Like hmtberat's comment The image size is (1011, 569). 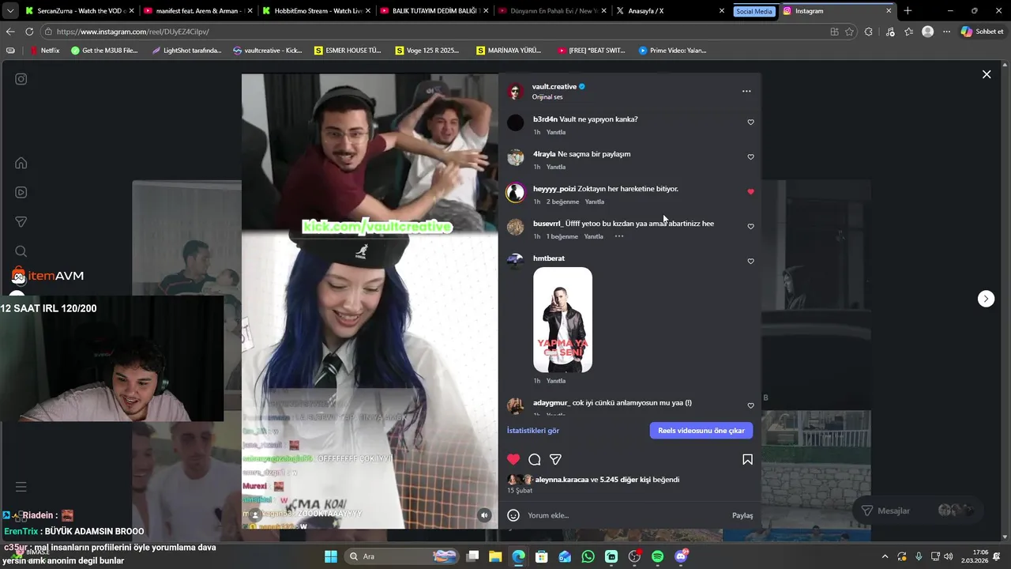point(750,262)
